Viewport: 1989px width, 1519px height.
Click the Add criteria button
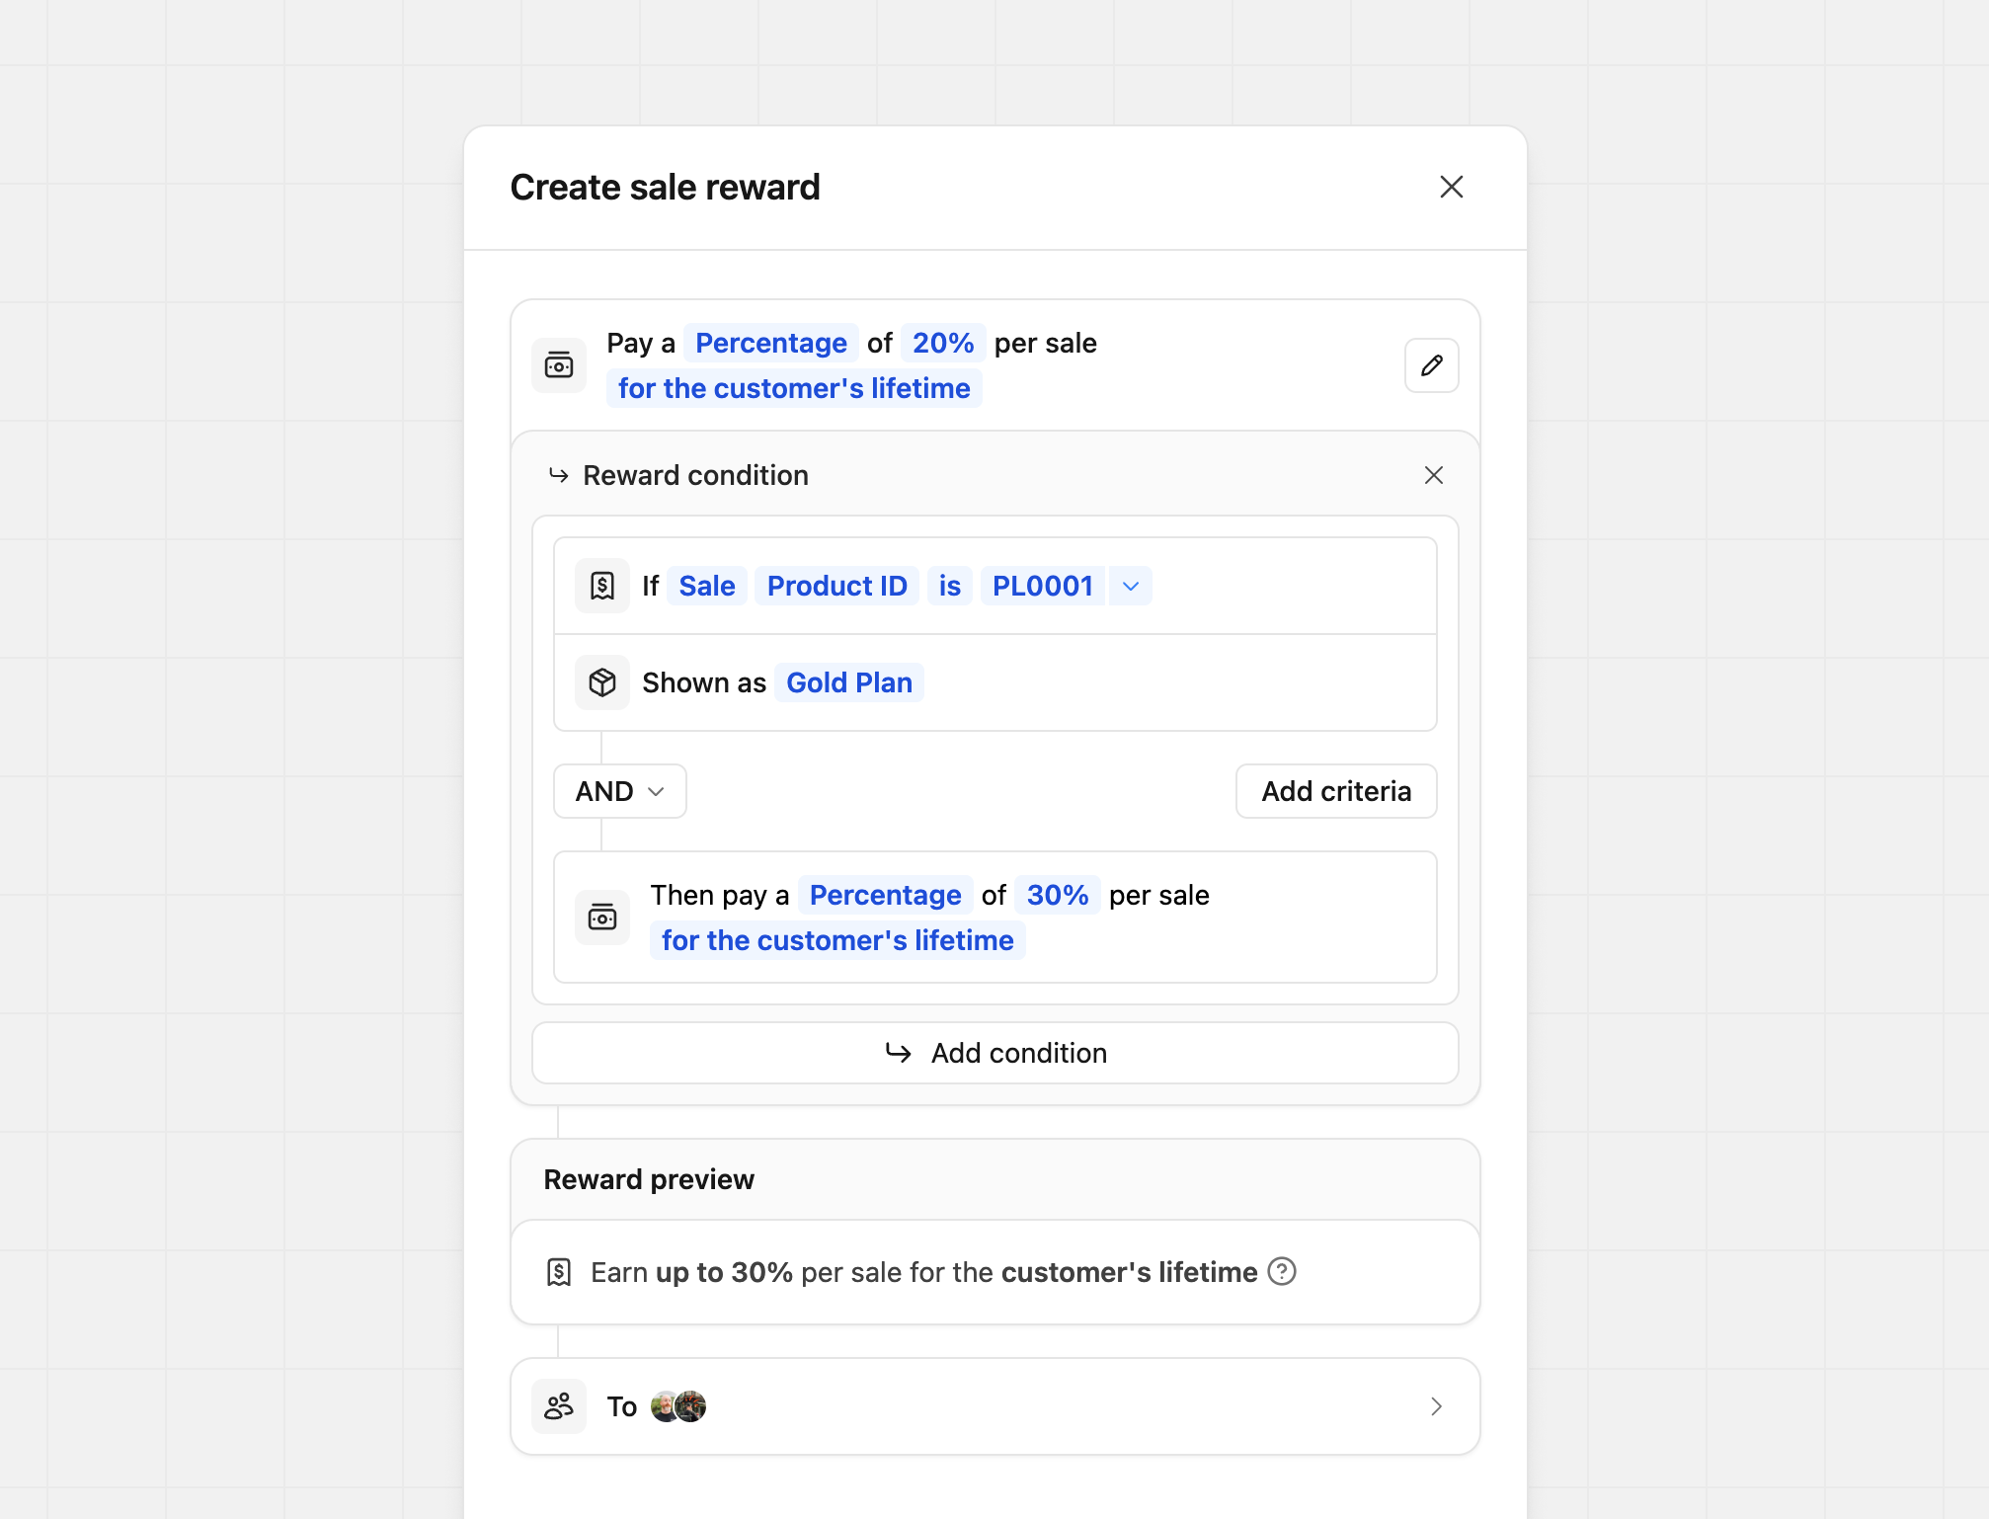pos(1335,791)
